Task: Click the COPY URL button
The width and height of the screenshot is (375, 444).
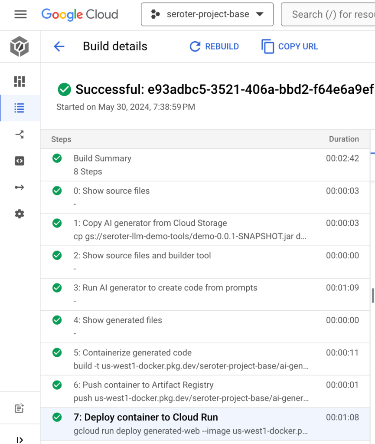Action: [x=290, y=46]
